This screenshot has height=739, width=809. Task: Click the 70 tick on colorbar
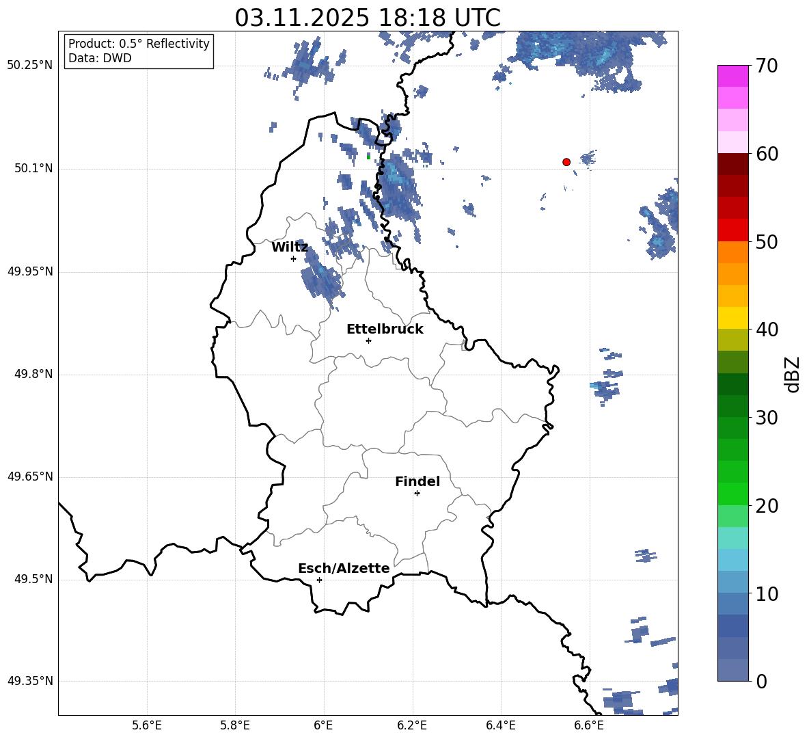pyautogui.click(x=767, y=66)
